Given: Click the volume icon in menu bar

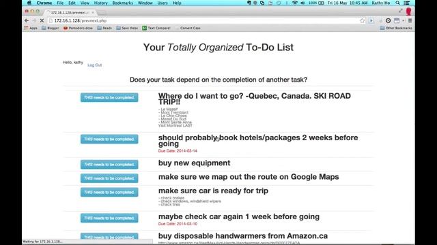Looking at the screenshot, I should tap(302, 3).
